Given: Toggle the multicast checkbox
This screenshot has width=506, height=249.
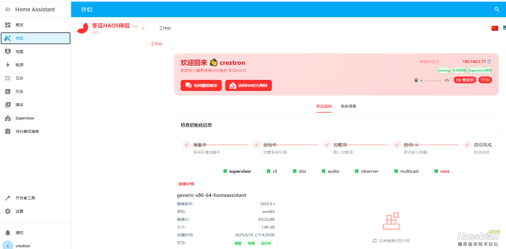Looking at the screenshot, I should point(396,171).
